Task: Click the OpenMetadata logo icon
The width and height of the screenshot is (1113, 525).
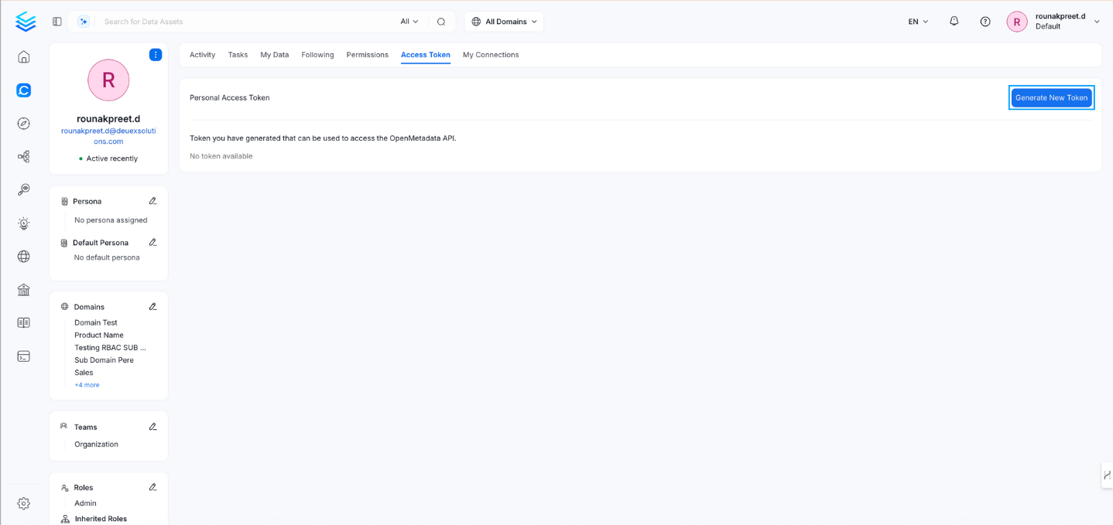Action: coord(26,22)
